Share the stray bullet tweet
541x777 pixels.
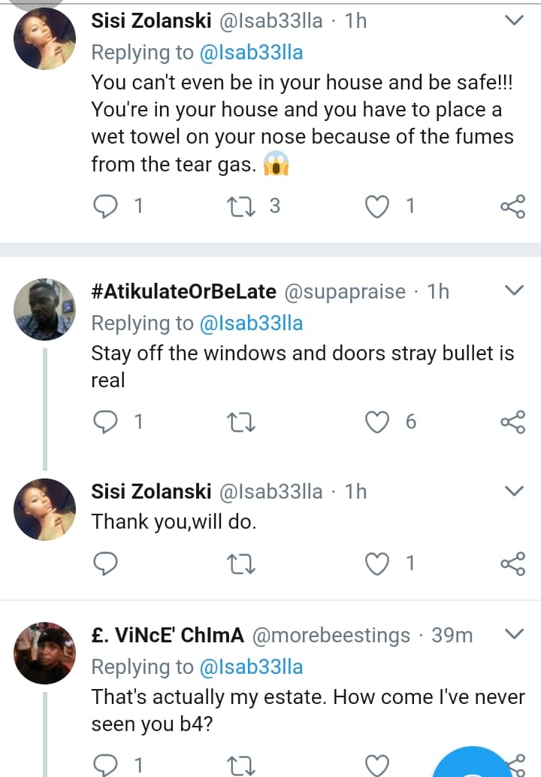[512, 423]
